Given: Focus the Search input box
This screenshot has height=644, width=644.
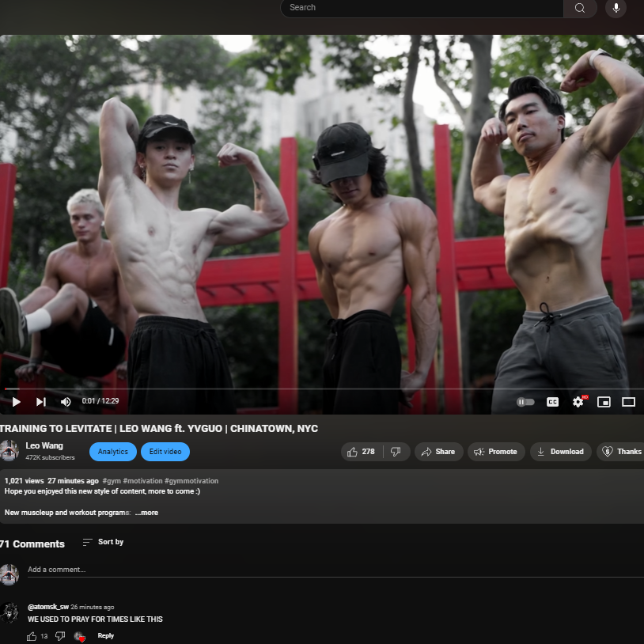Looking at the screenshot, I should click(422, 8).
